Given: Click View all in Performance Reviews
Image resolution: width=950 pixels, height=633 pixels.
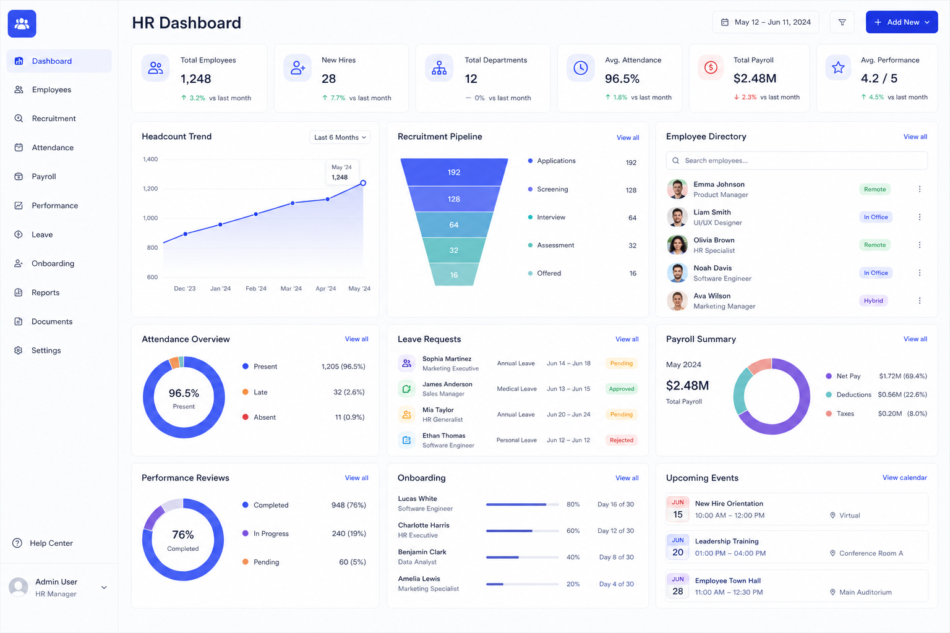Looking at the screenshot, I should pyautogui.click(x=356, y=478).
